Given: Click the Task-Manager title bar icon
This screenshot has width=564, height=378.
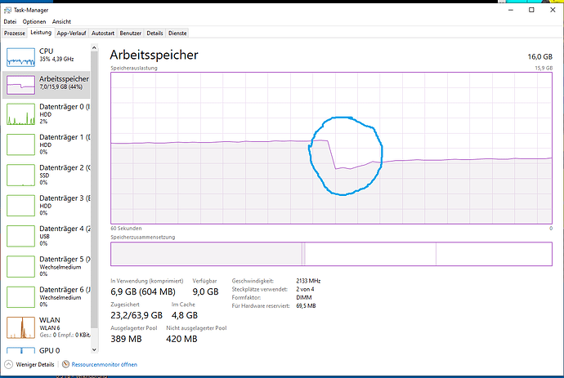Looking at the screenshot, I should [x=7, y=10].
